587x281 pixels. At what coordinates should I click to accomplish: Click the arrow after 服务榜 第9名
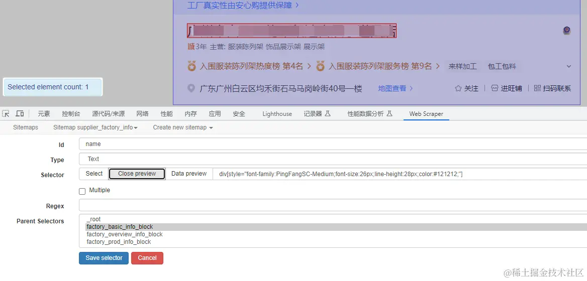click(438, 67)
